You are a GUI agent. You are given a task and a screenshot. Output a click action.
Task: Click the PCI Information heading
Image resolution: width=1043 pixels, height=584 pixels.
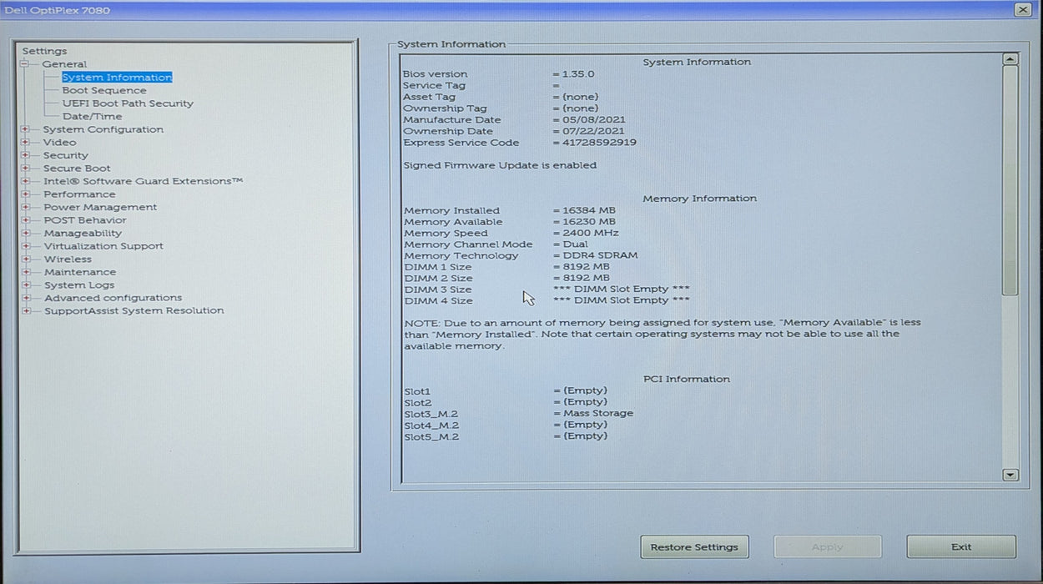point(687,379)
